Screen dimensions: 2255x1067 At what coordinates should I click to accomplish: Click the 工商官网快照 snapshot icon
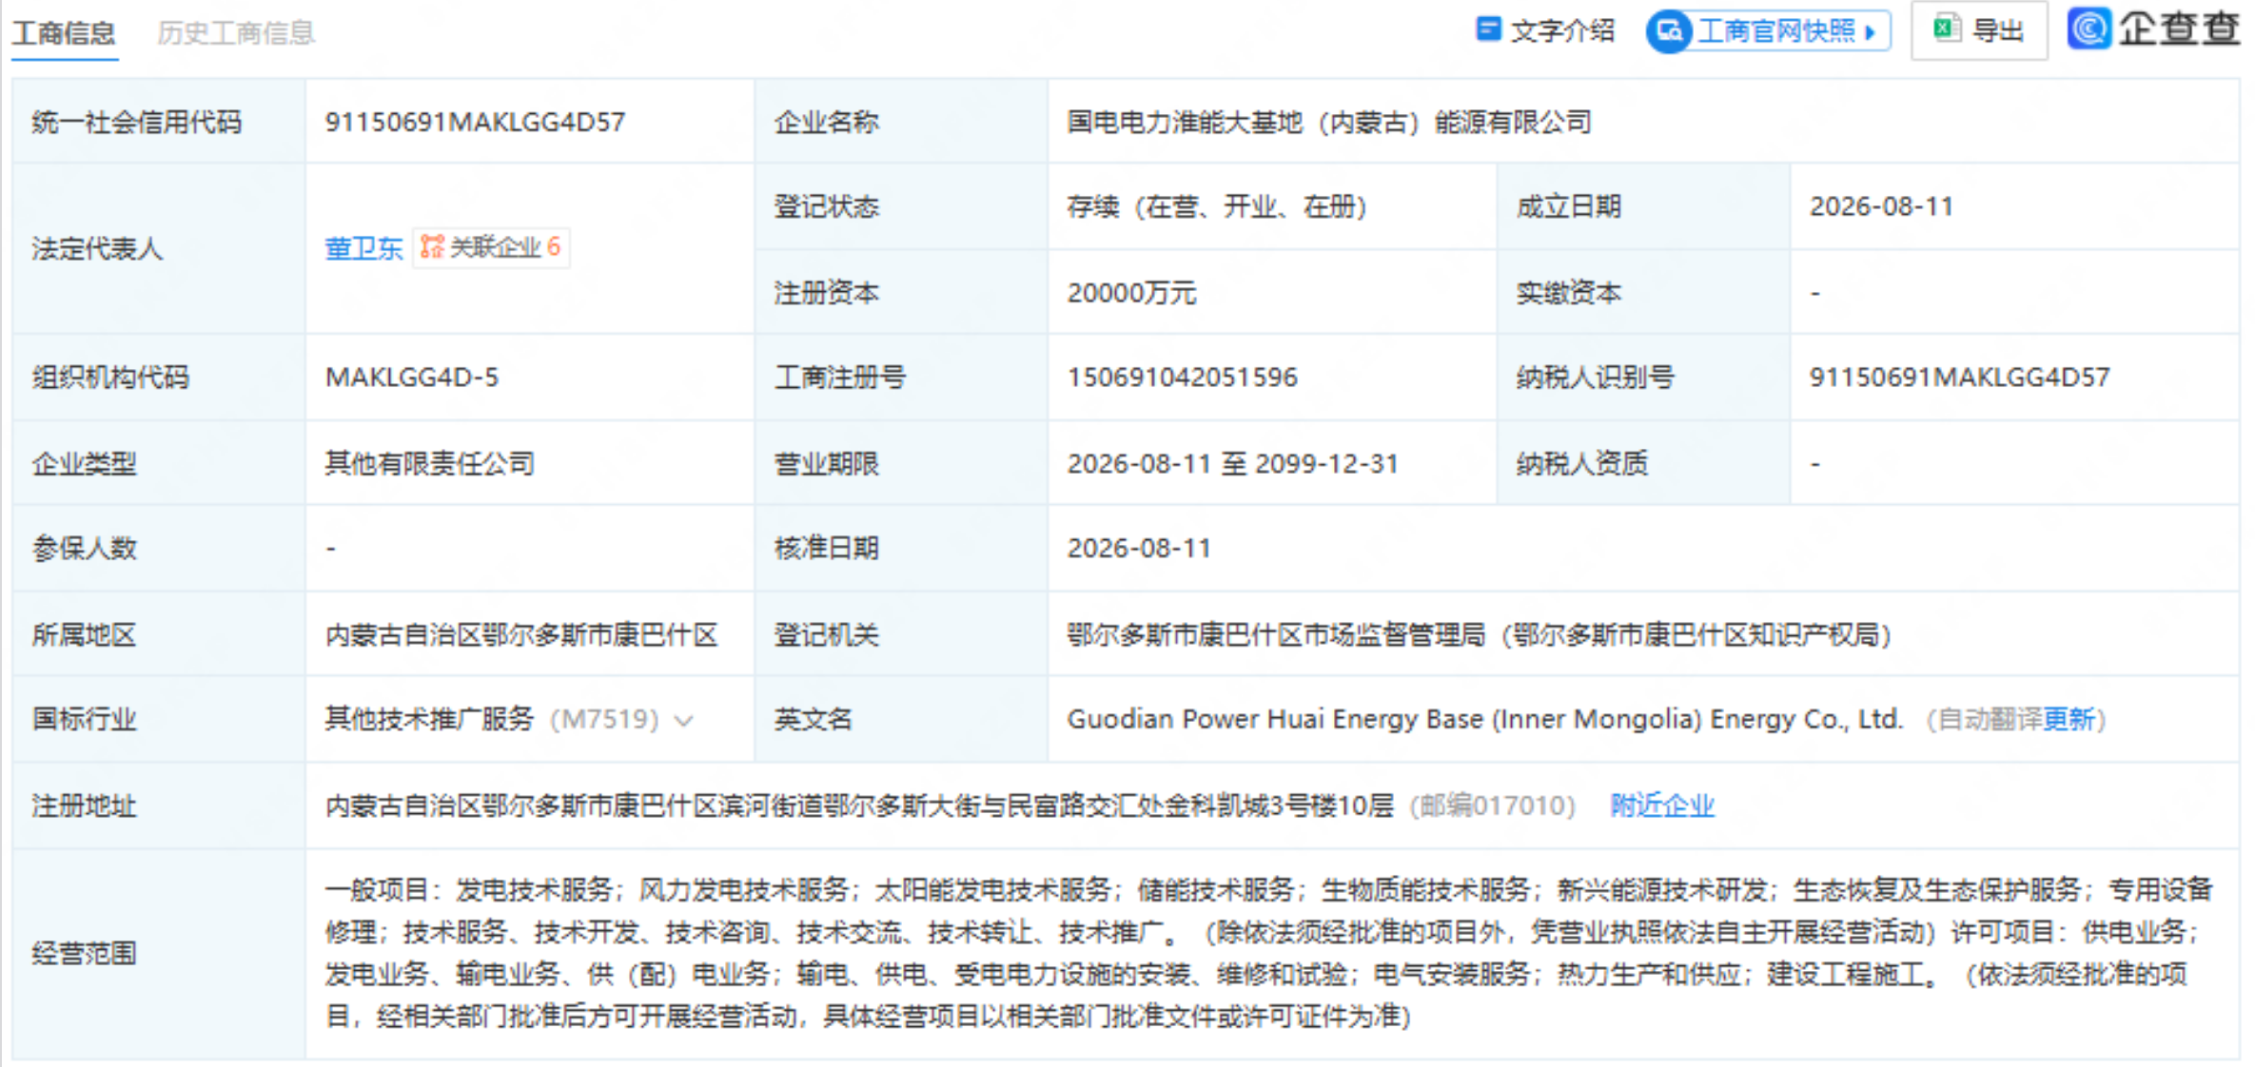pos(1669,31)
